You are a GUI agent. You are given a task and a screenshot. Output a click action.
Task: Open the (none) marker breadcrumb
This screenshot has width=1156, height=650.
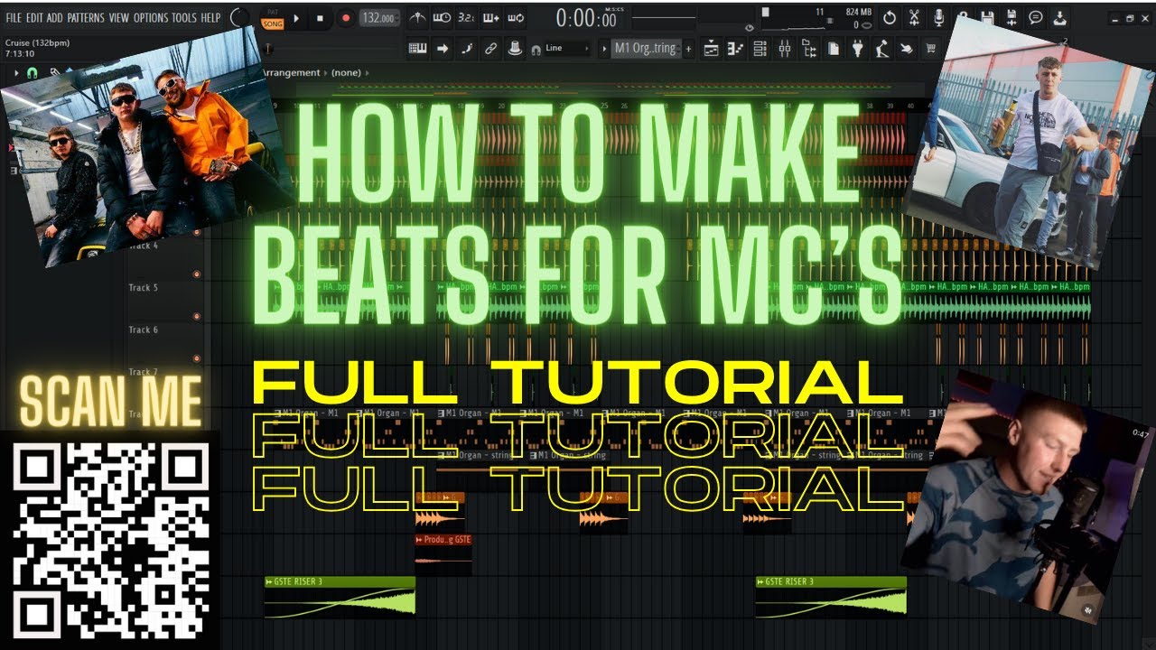[x=347, y=72]
